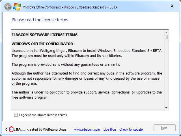Close the configurator window with X

(x=172, y=6)
